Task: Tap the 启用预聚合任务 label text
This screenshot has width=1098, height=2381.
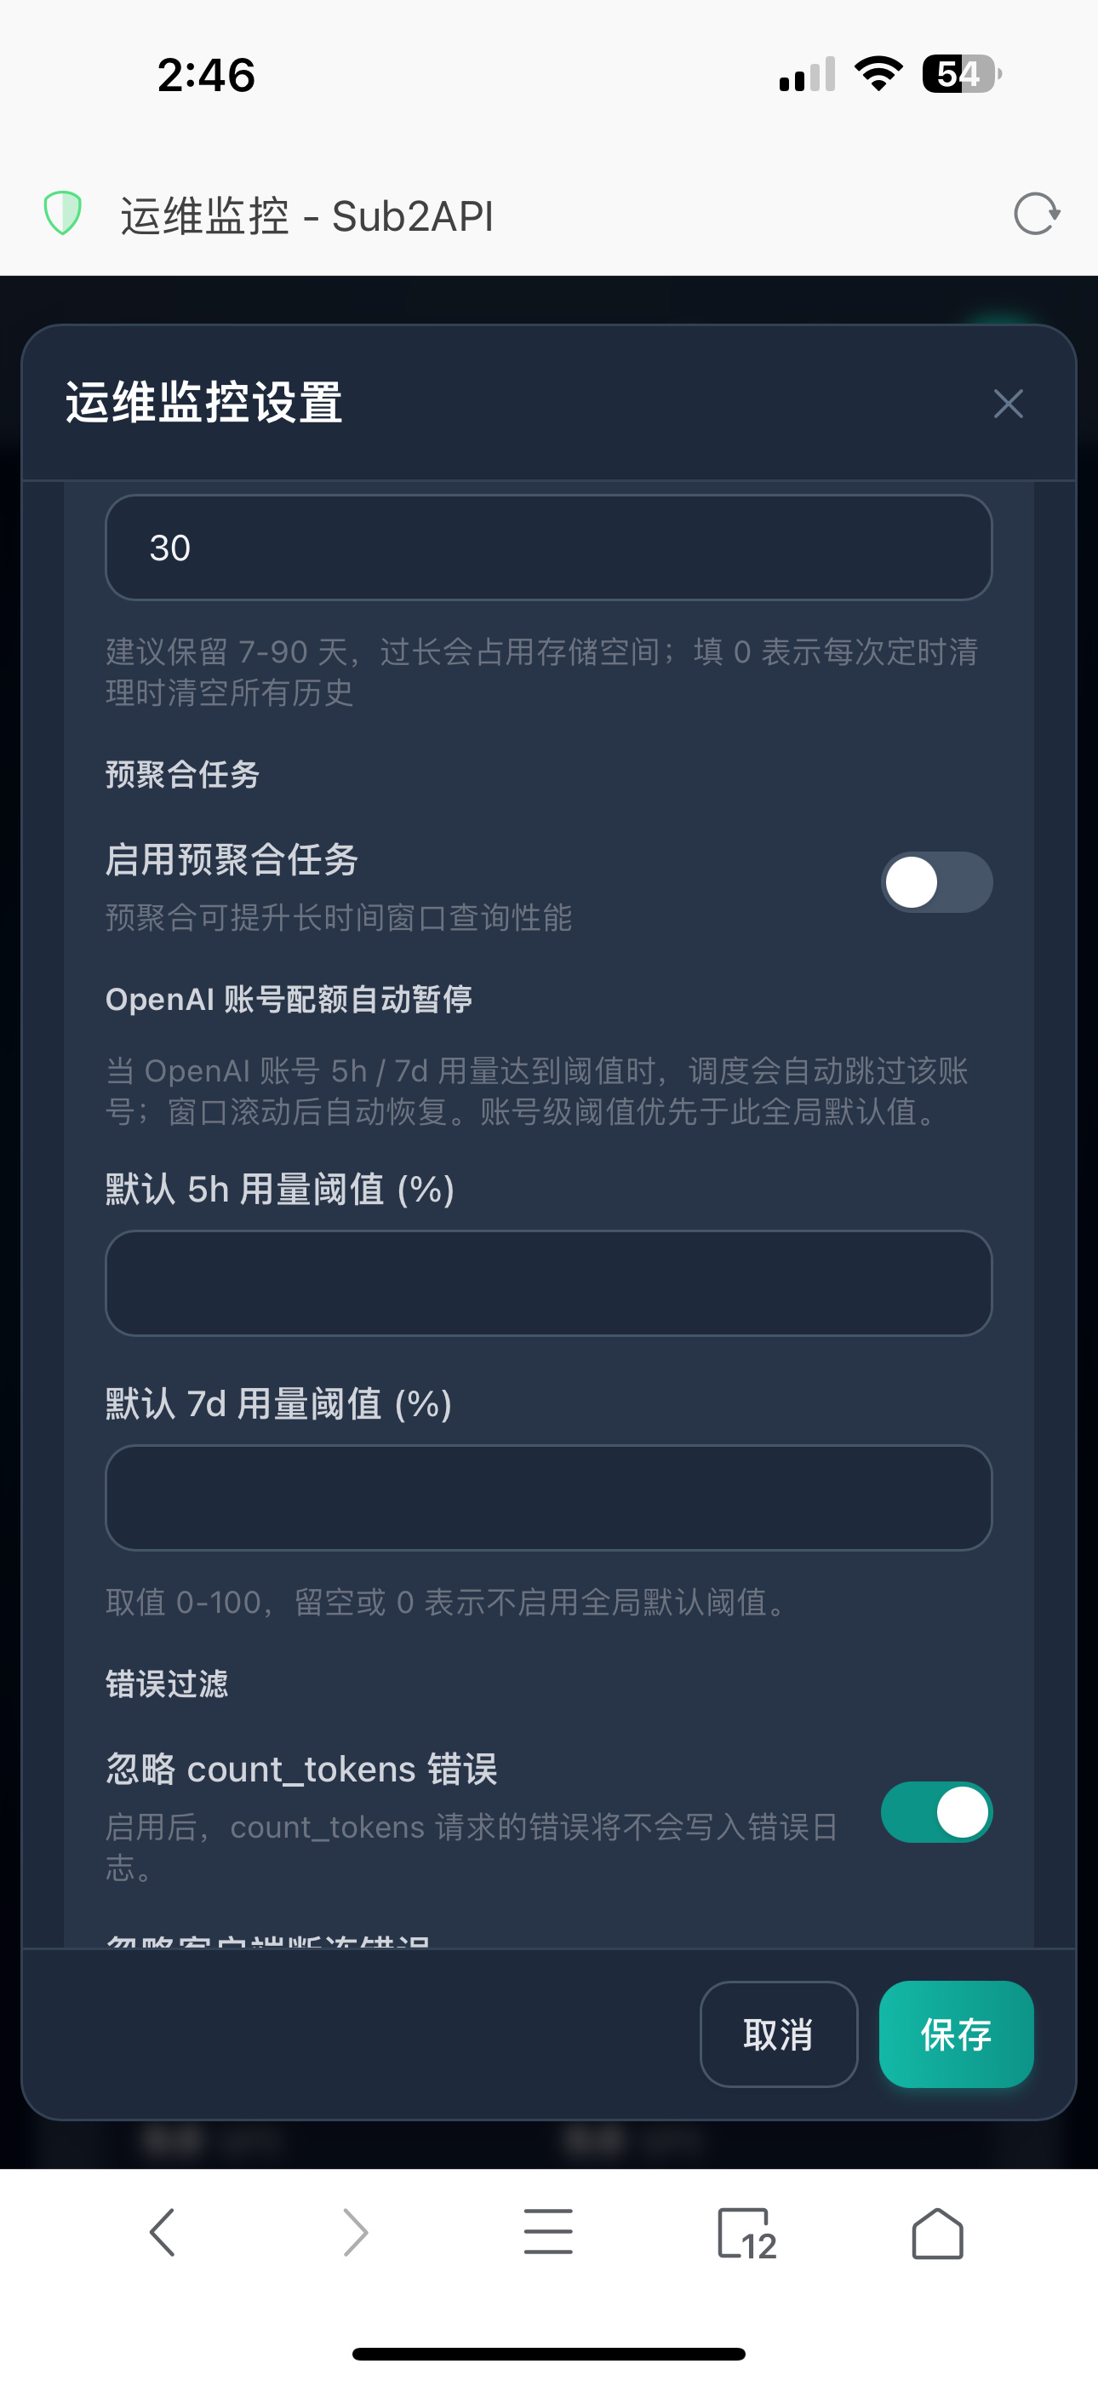Action: (232, 859)
